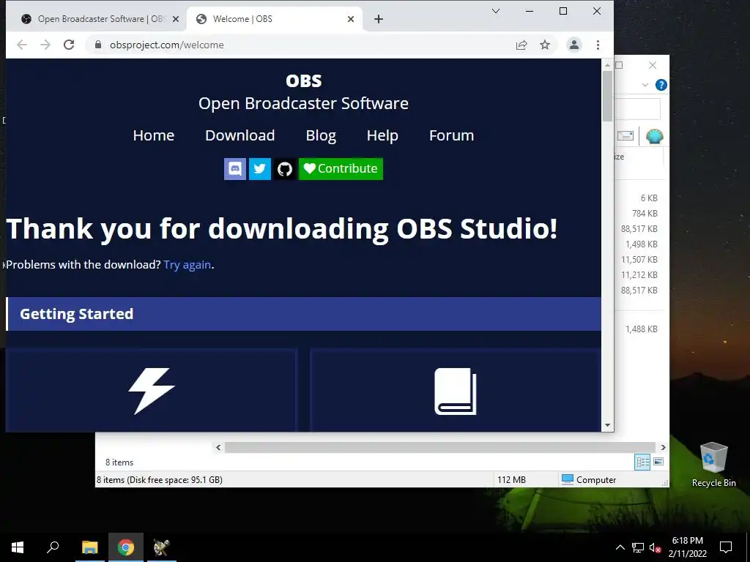Viewport: 750px width, 562px height.
Task: Click the OBS site title
Action: pos(304,80)
